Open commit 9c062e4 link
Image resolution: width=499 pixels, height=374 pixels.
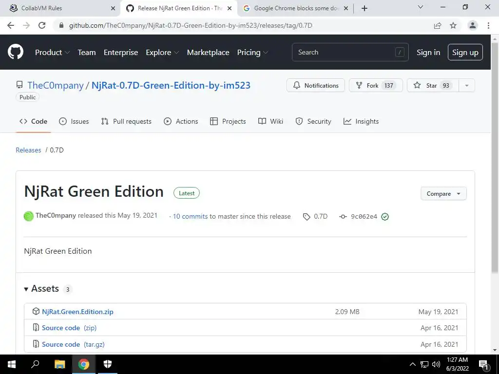pos(364,217)
